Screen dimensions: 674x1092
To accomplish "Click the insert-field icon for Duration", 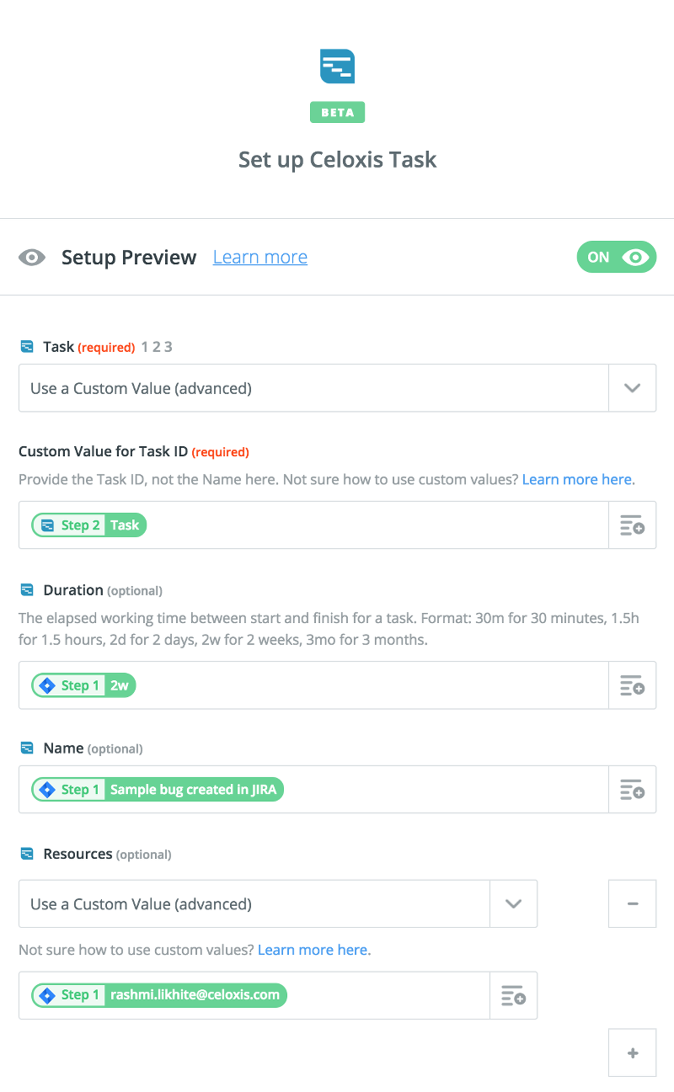I will click(632, 685).
